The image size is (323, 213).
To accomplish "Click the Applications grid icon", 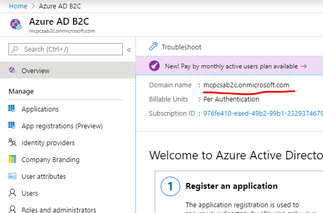I will pyautogui.click(x=12, y=108).
